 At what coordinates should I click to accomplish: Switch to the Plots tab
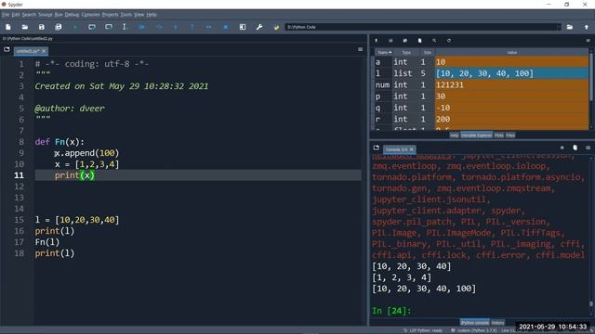coord(499,135)
